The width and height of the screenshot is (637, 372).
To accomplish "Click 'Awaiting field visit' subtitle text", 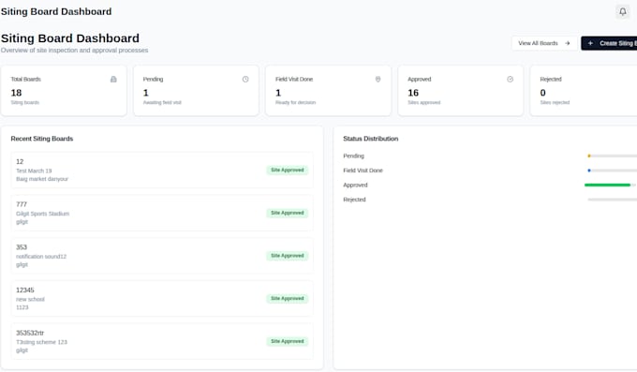I will coord(162,102).
